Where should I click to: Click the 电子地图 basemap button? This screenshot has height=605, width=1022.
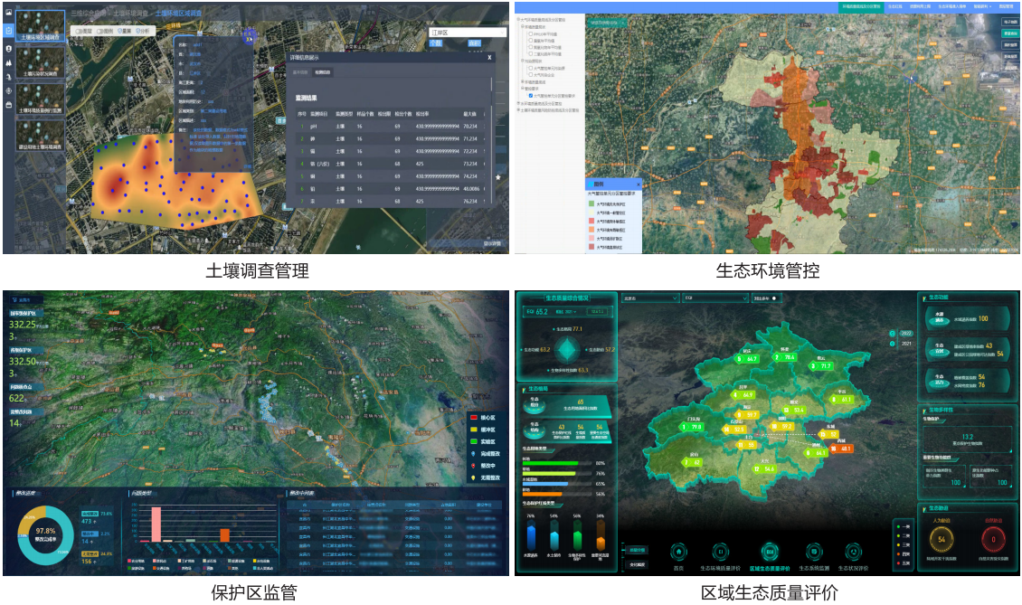click(x=1008, y=20)
